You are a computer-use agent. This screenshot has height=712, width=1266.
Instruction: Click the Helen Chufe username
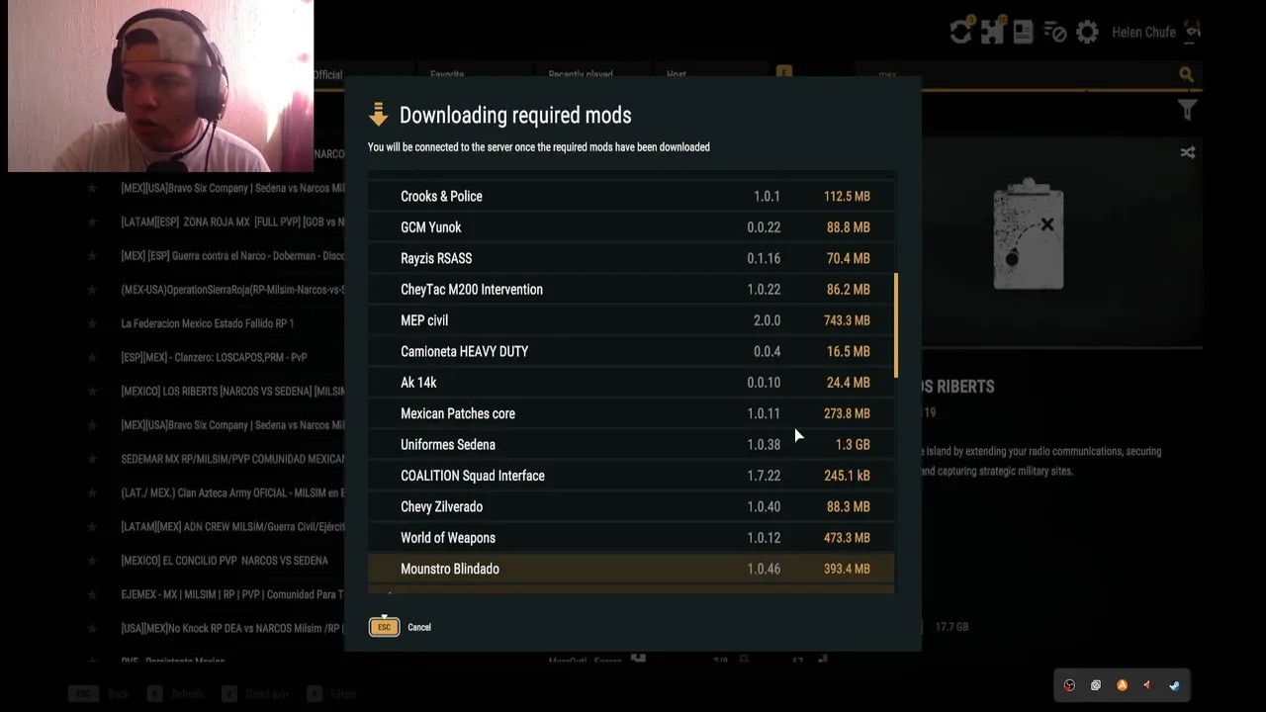click(1143, 33)
